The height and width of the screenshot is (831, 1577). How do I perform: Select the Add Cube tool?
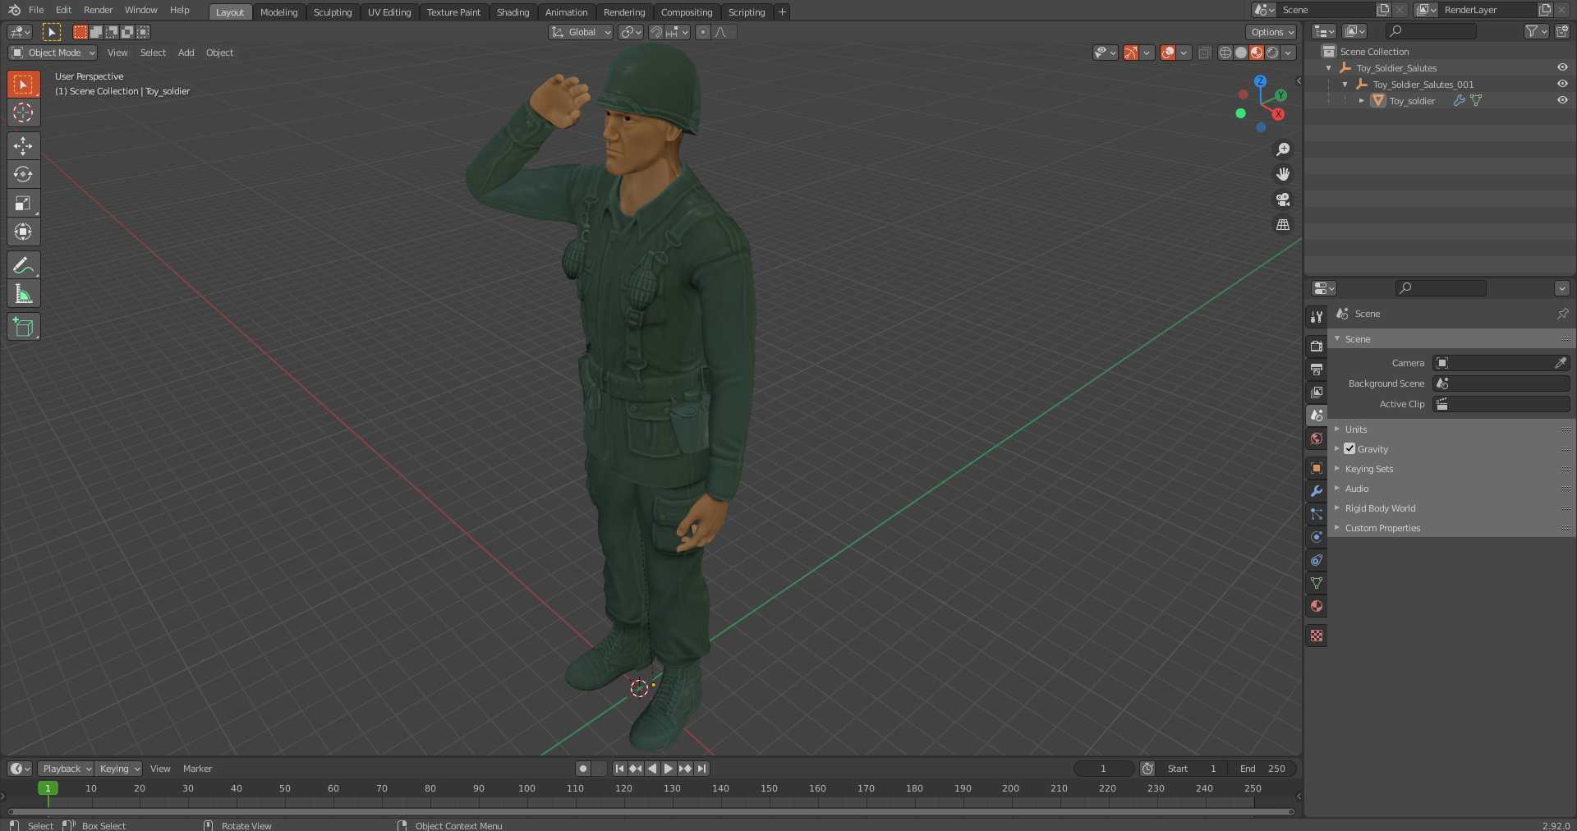(x=23, y=327)
